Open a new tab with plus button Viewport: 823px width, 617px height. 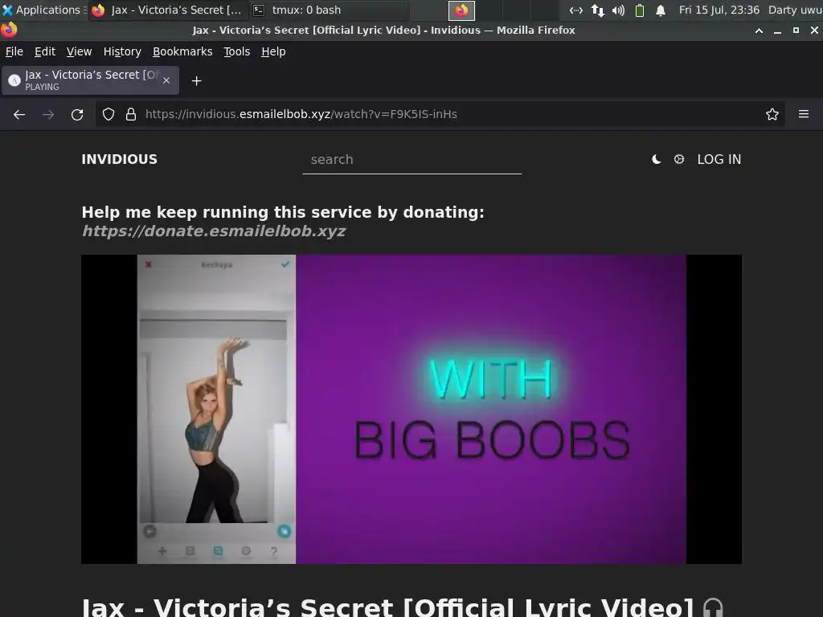click(x=196, y=81)
